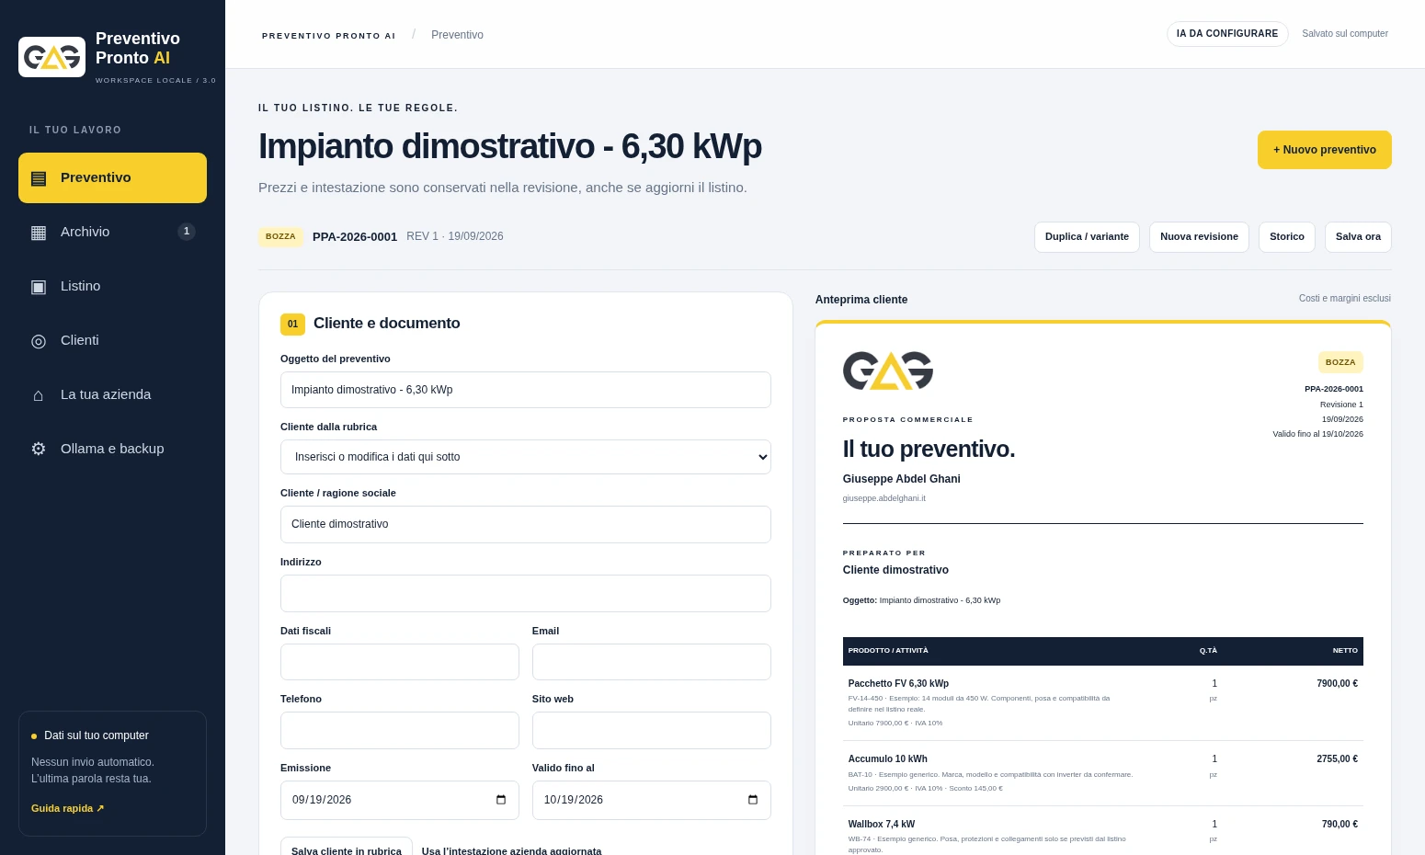Click Pacchetto FV 6,30 kWp row title
Viewport: 1425px width, 855px height.
898,684
